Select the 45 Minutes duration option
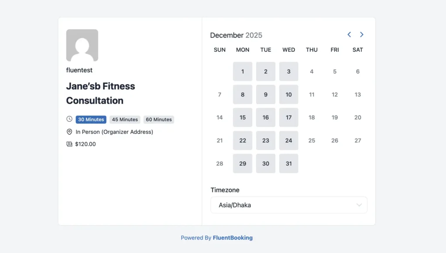The height and width of the screenshot is (253, 446). 125,119
